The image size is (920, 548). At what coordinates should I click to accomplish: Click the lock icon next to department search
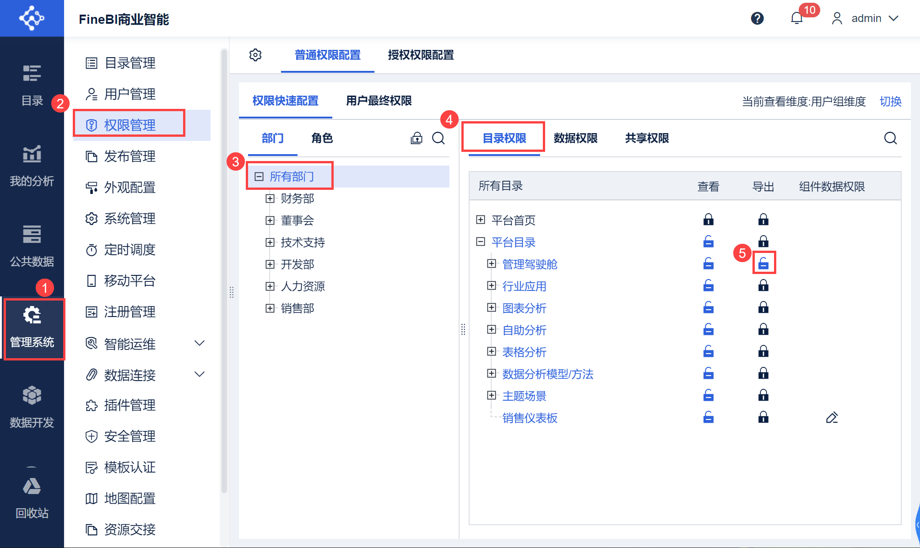click(x=416, y=138)
